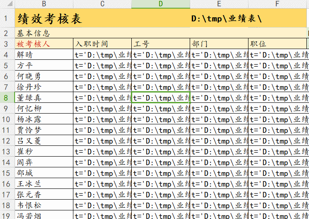The image size is (309, 219).
Task: Select column C header
Action: (x=102, y=3)
